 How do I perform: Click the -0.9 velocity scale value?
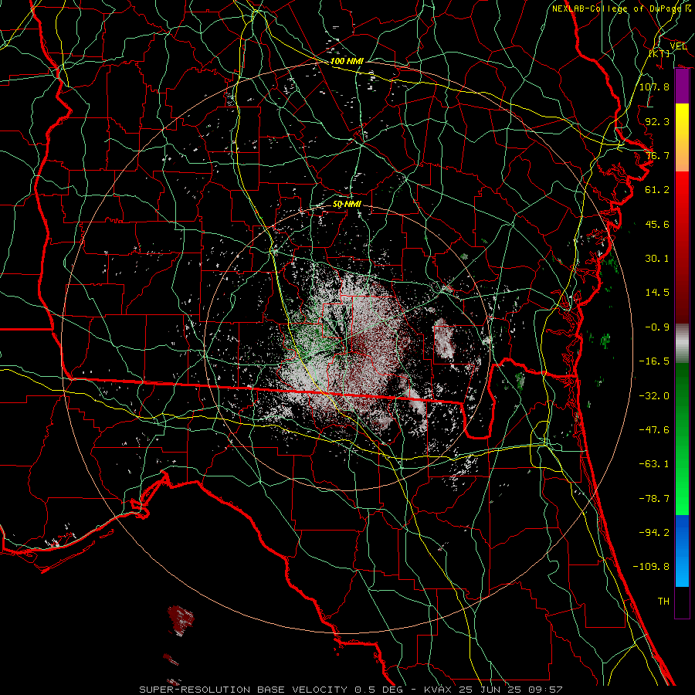[x=657, y=327]
